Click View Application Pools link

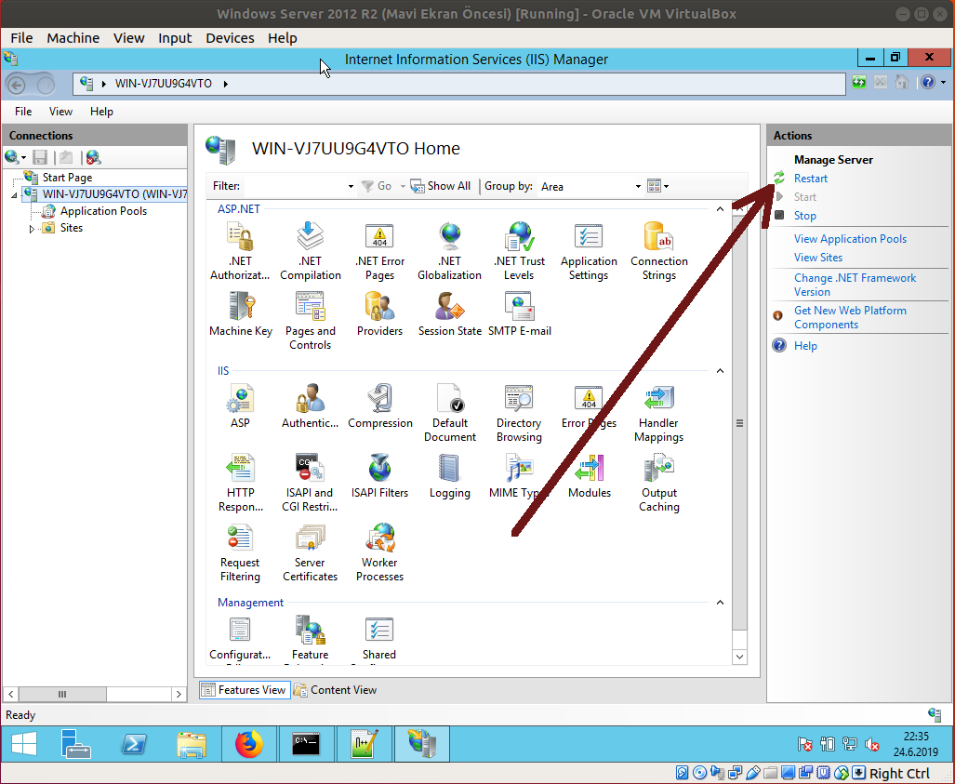850,239
